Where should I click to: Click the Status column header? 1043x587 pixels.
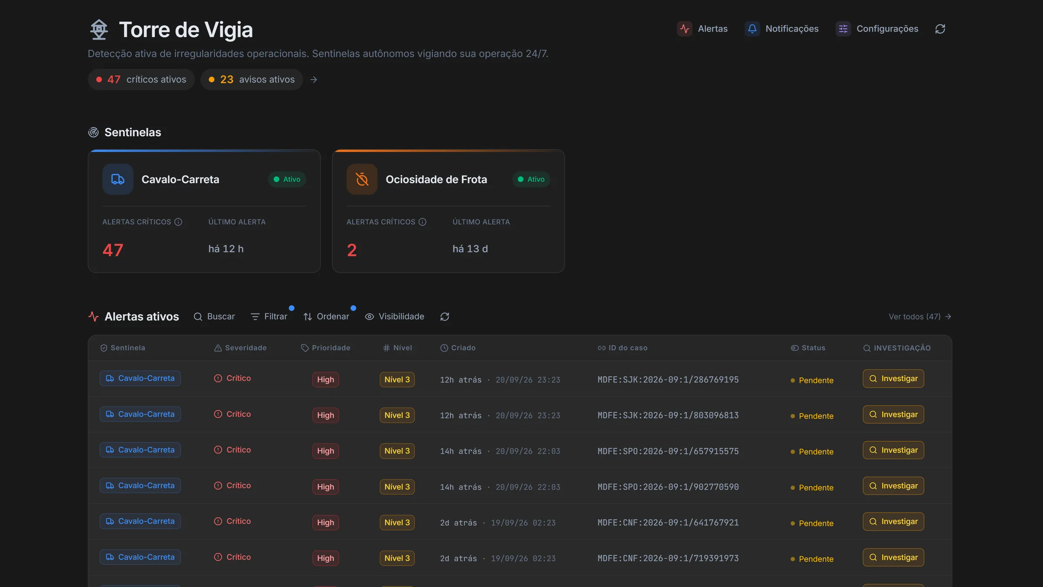[808, 348]
